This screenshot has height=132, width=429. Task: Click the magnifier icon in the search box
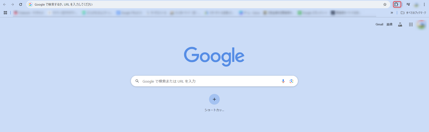tap(137, 81)
